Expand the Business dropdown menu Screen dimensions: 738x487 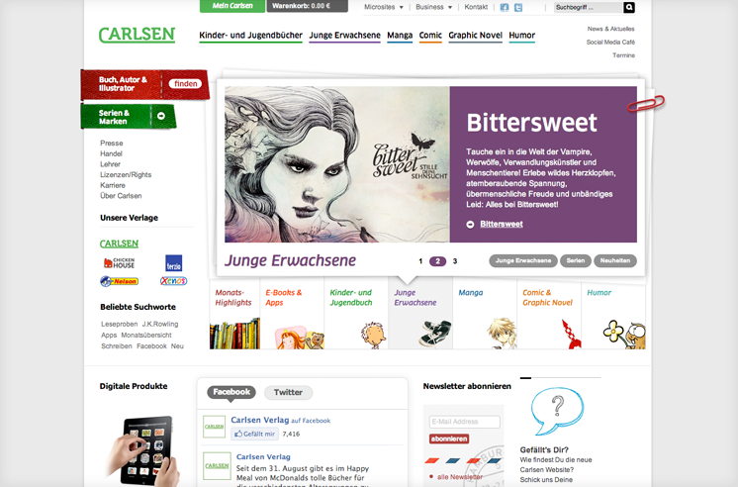click(x=434, y=7)
